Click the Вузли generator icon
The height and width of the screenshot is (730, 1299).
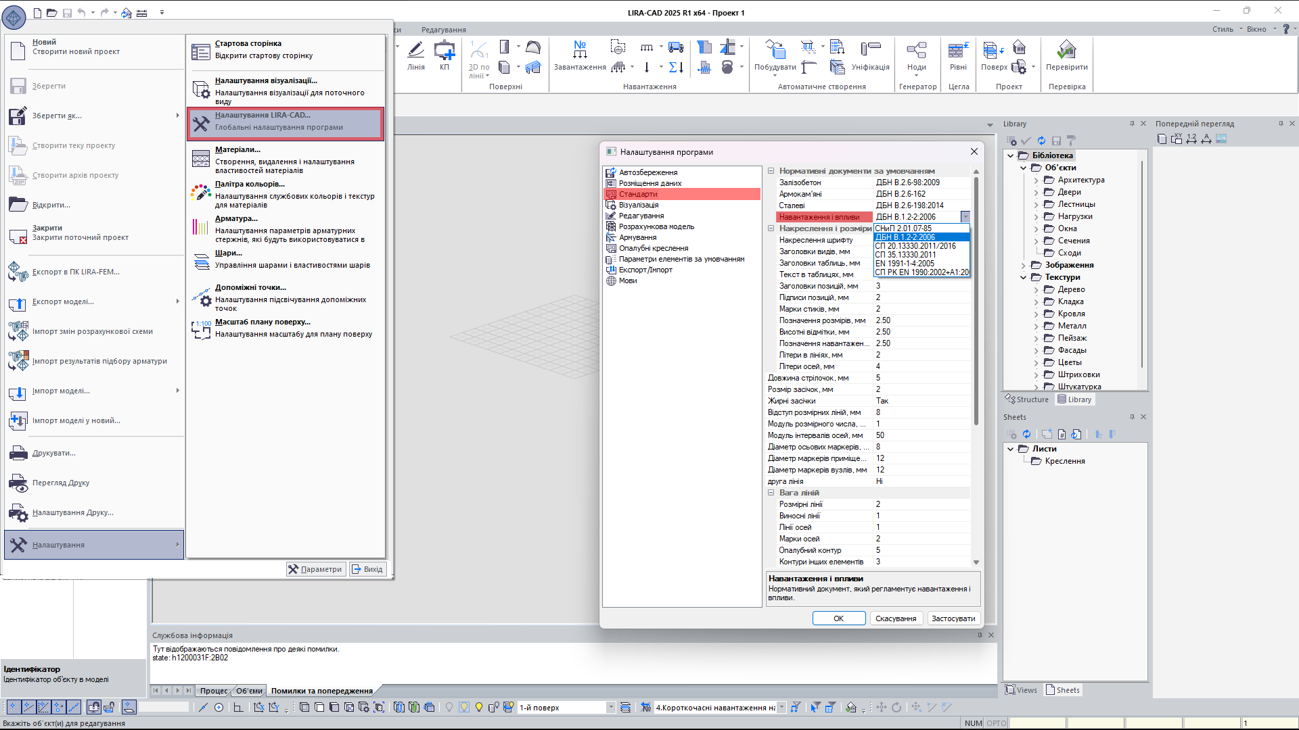click(x=917, y=51)
